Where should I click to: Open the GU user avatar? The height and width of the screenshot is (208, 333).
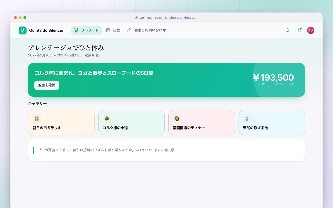[311, 30]
